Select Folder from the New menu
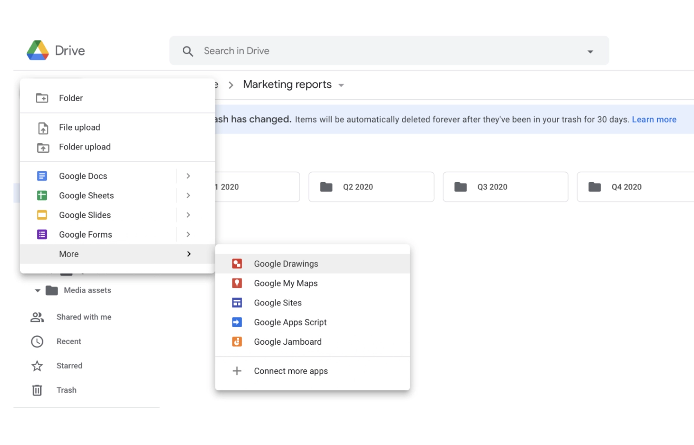This screenshot has height=445, width=694. click(x=117, y=98)
